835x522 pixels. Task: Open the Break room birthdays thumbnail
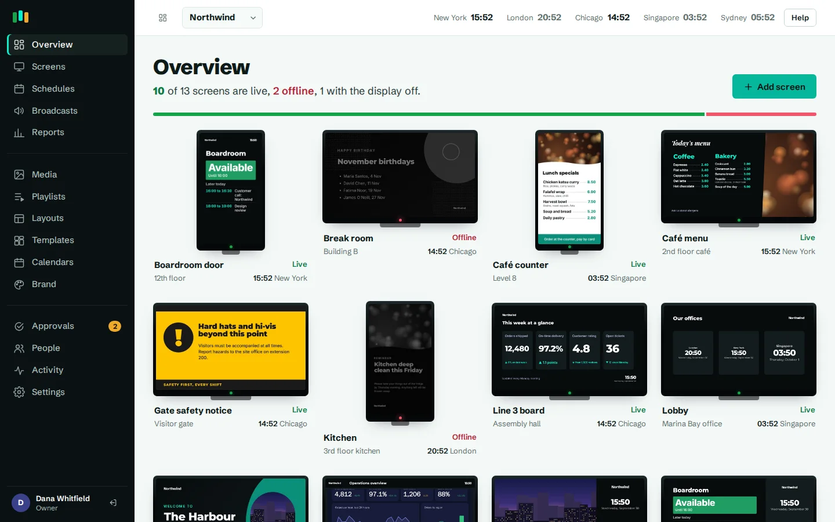400,176
